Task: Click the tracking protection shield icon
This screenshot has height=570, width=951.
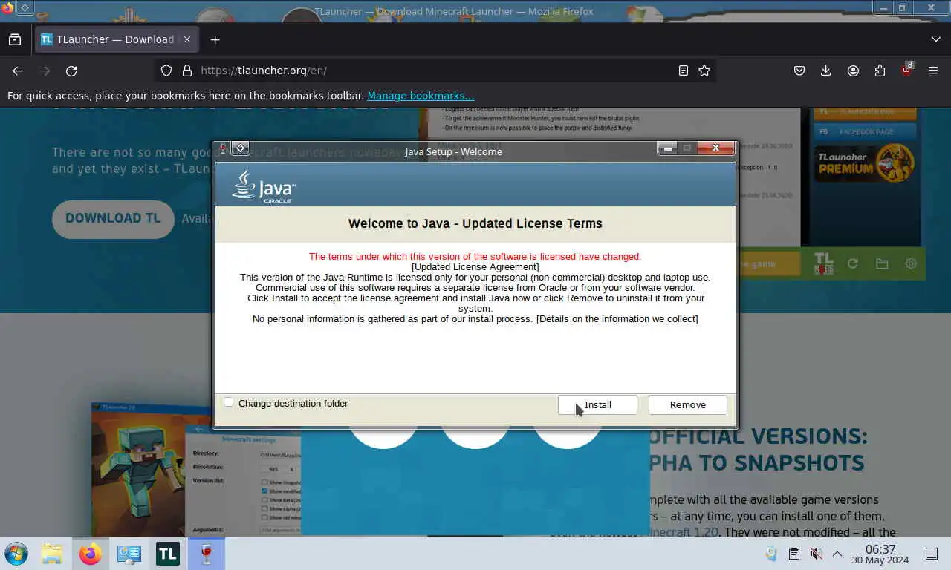Action: (166, 71)
